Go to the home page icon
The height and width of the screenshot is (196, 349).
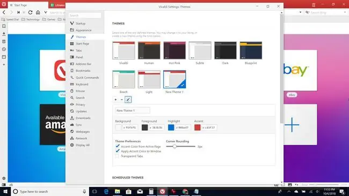[38, 12]
